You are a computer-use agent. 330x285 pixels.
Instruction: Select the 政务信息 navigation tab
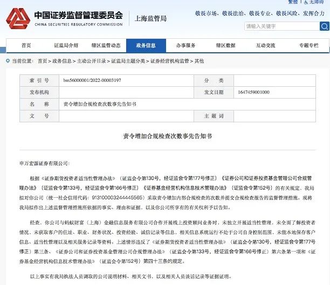tap(146, 45)
